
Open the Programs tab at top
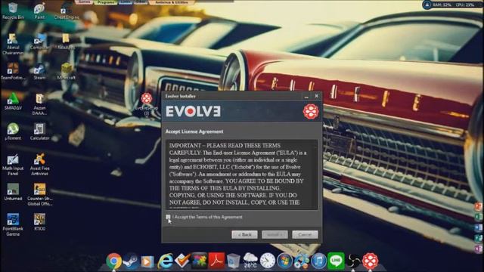coord(106,2)
